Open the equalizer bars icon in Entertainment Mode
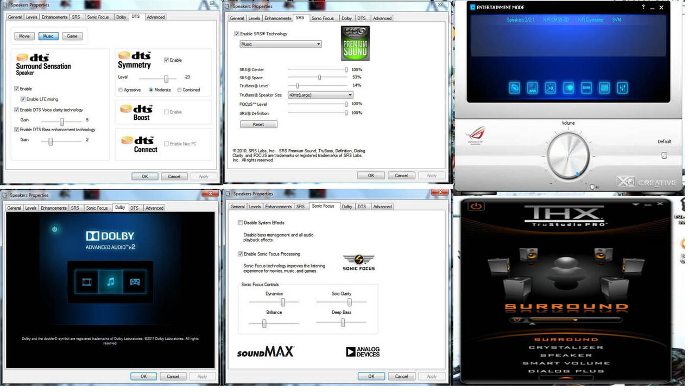Image resolution: width=695 pixels, height=392 pixels. click(604, 88)
